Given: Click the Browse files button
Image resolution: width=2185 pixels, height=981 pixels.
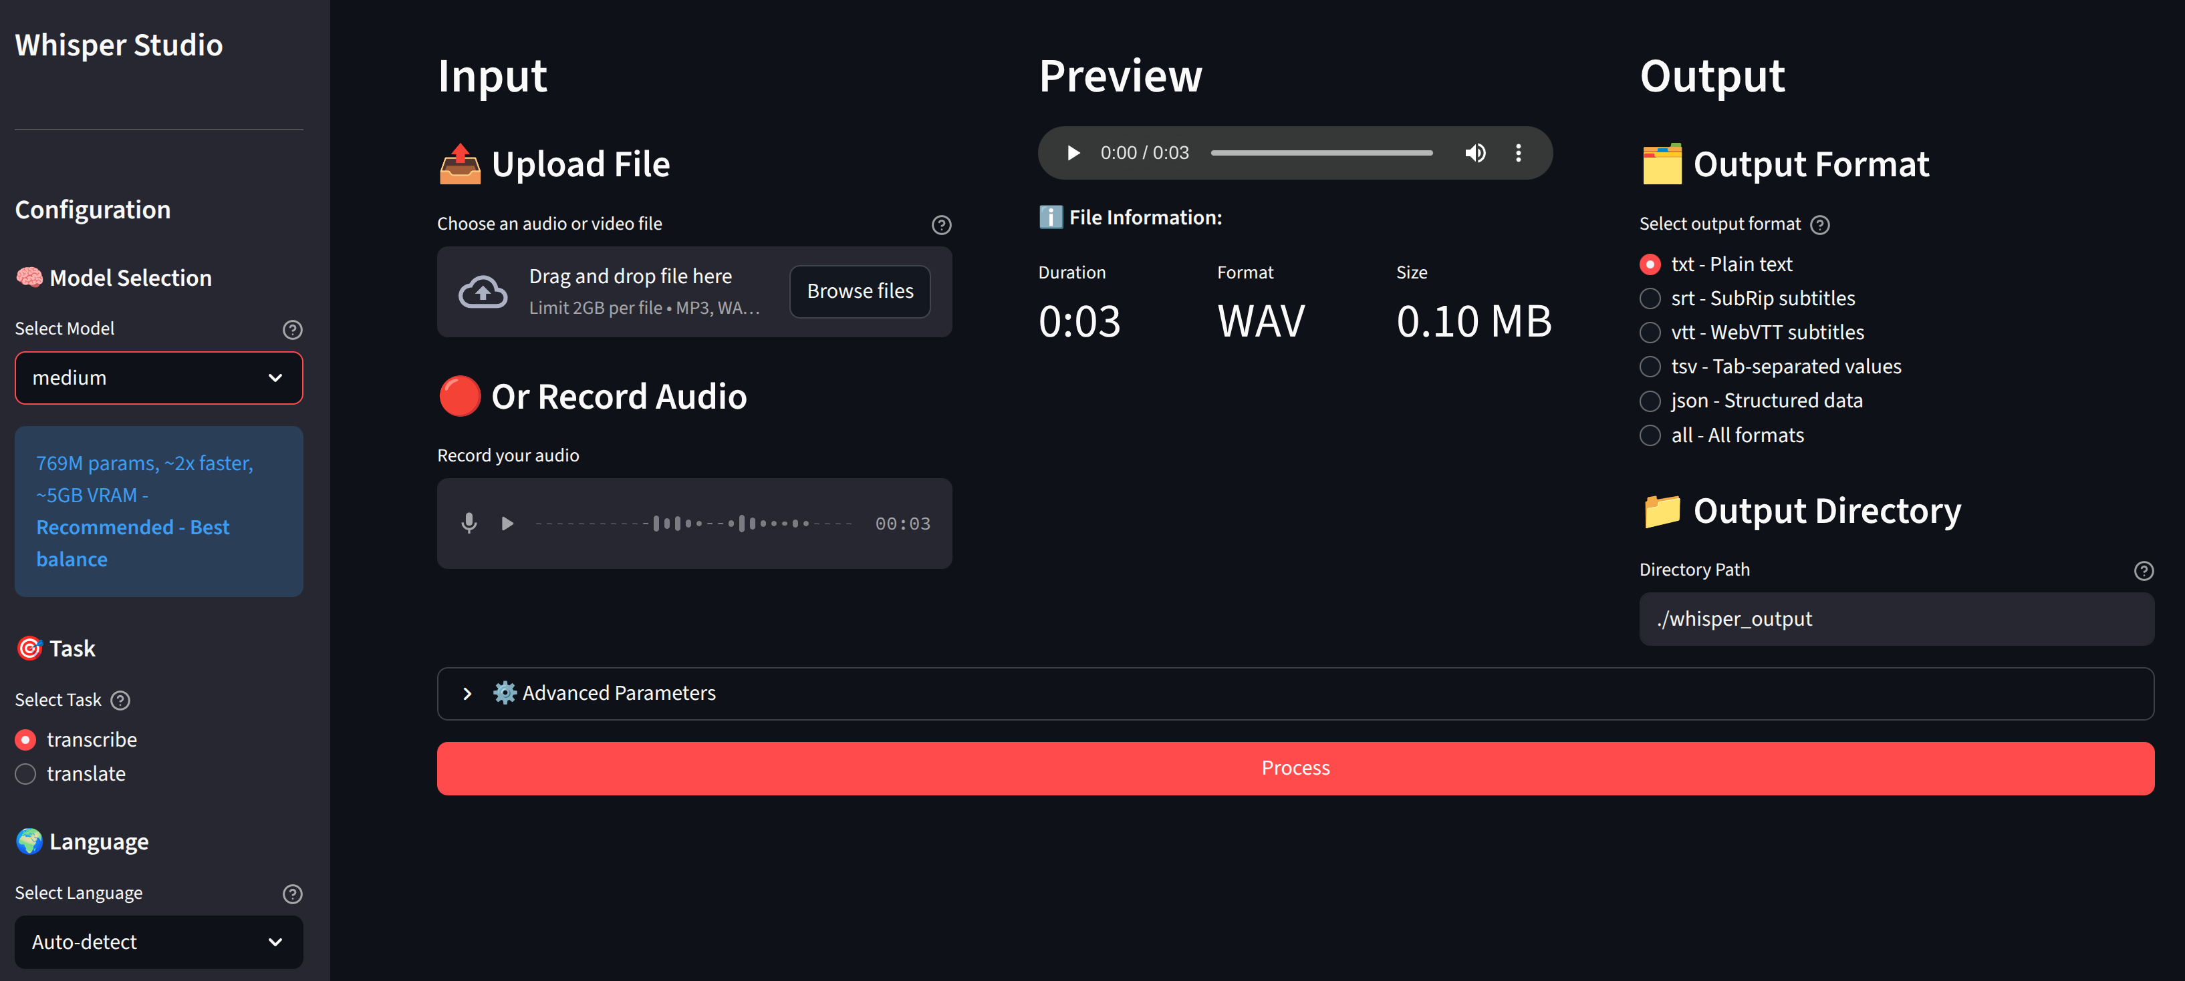Looking at the screenshot, I should tap(860, 291).
